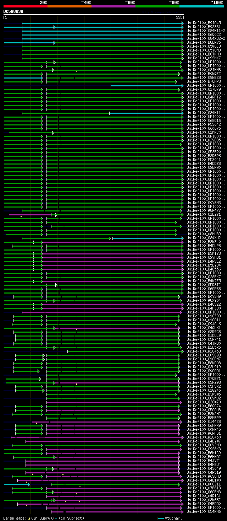Select label UniRef100_Q84XU2
The height and width of the screenshot is (521, 227).
(x=204, y=238)
